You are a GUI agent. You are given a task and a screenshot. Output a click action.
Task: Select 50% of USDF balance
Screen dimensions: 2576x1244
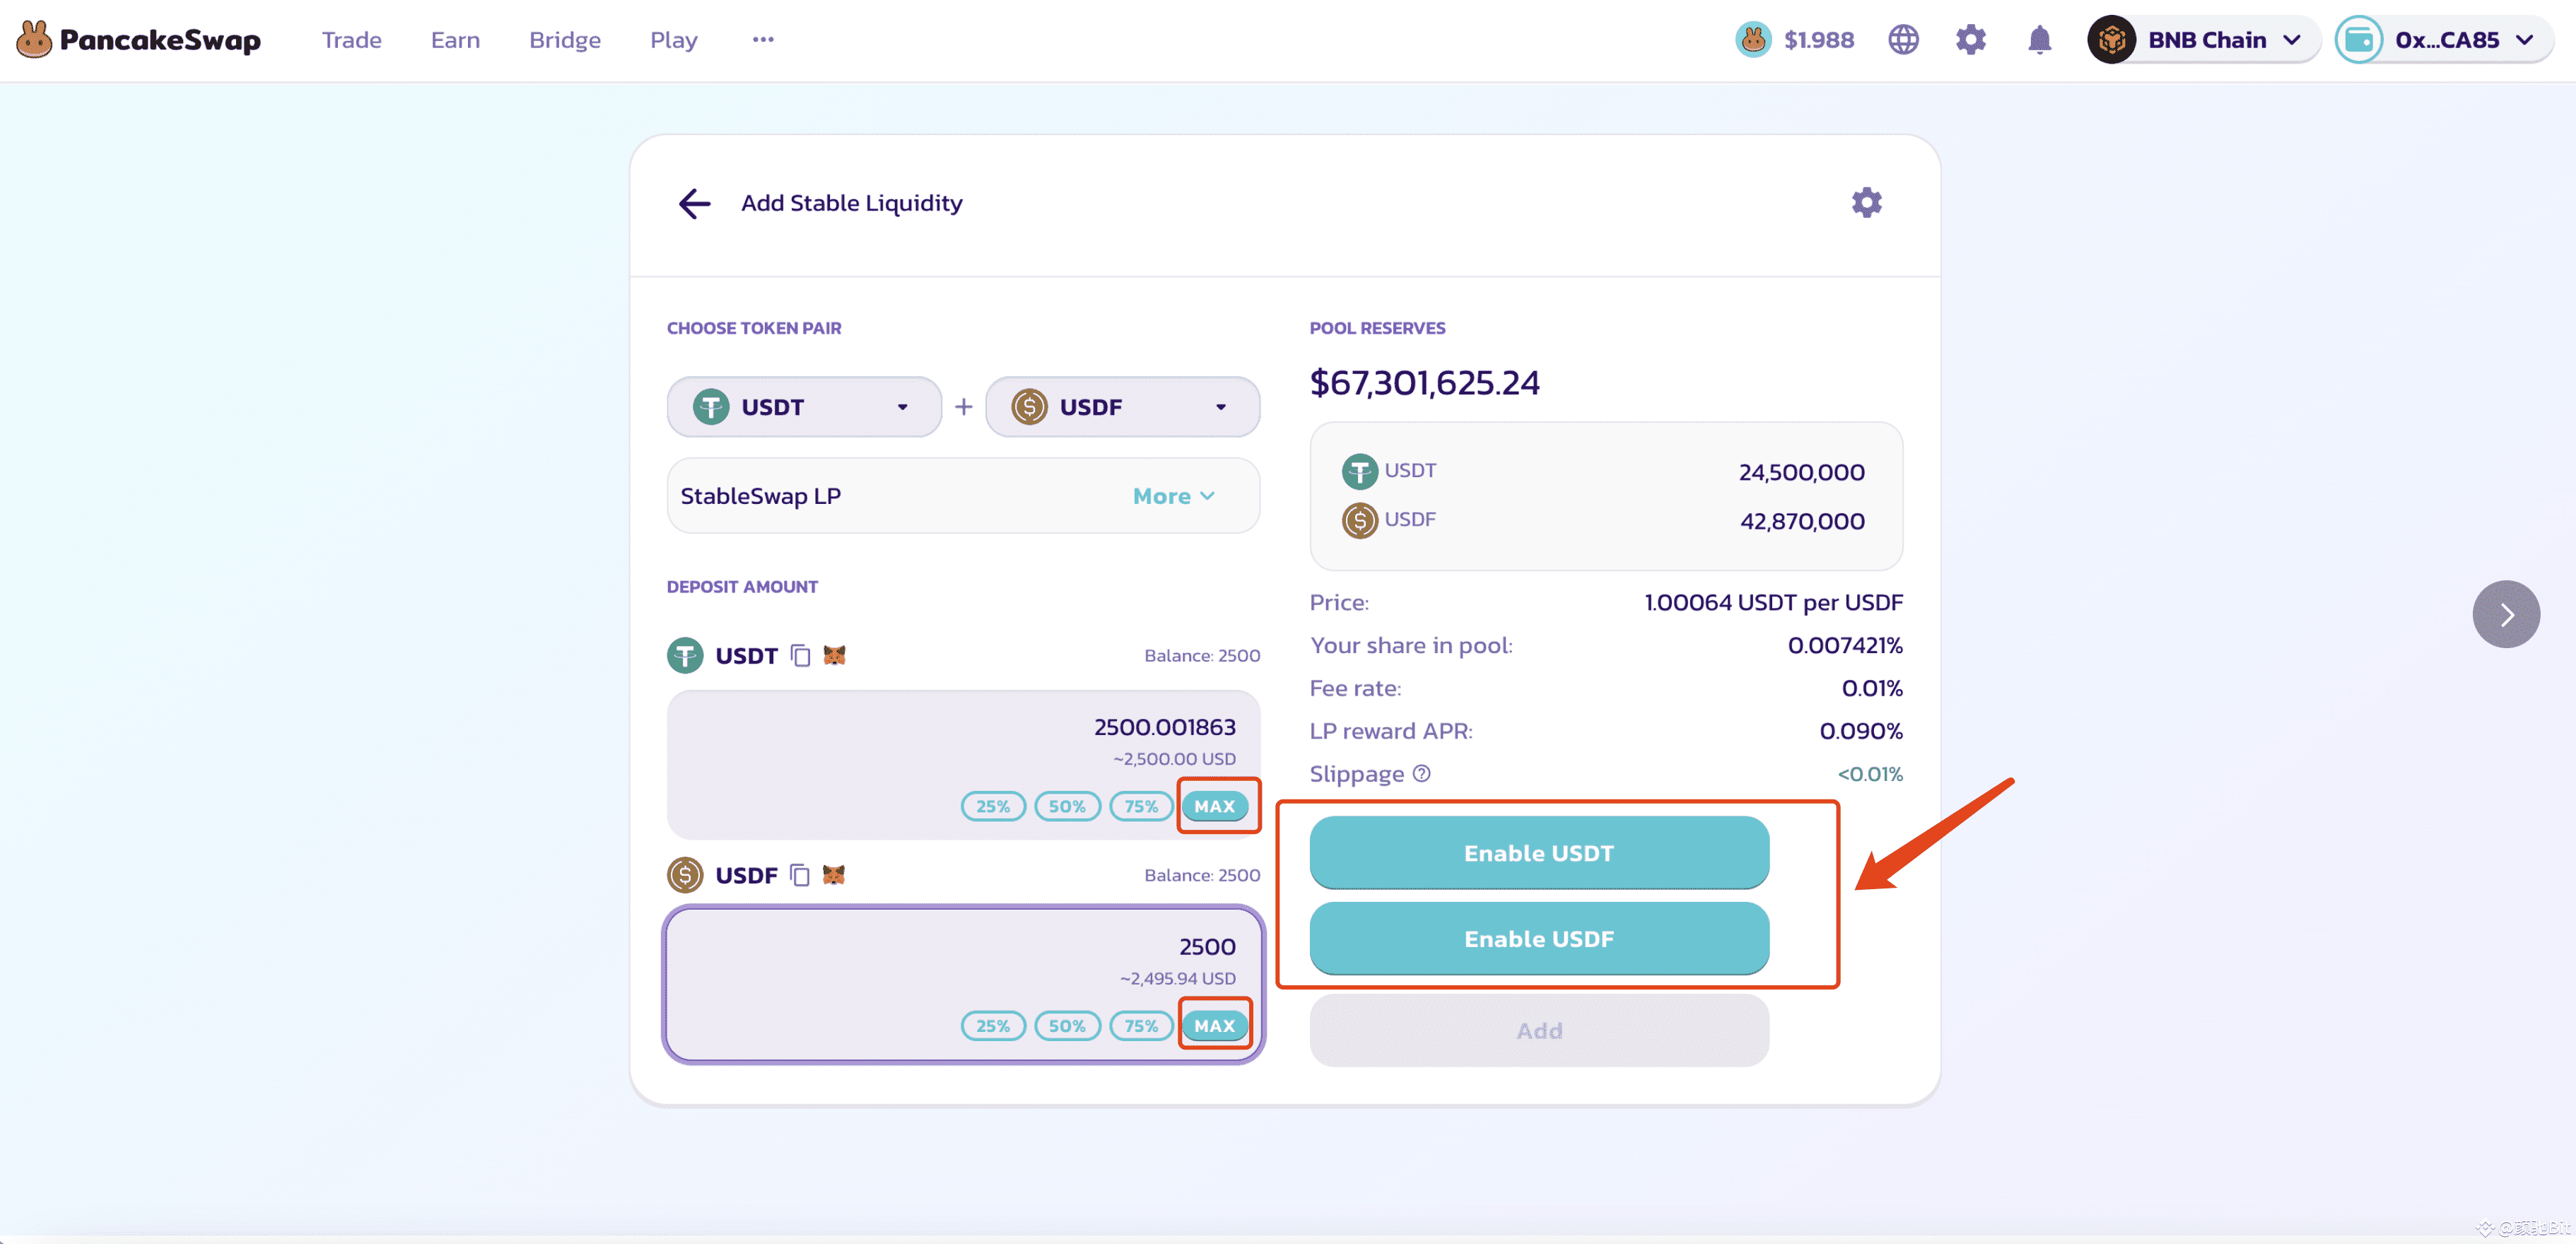coord(1067,1026)
